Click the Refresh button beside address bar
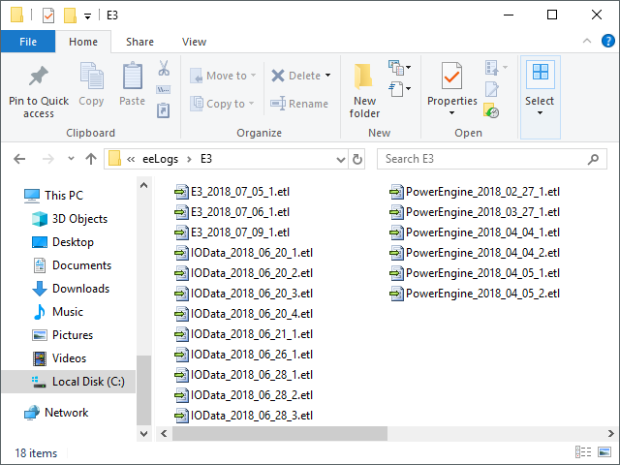The height and width of the screenshot is (465, 620). pyautogui.click(x=358, y=159)
